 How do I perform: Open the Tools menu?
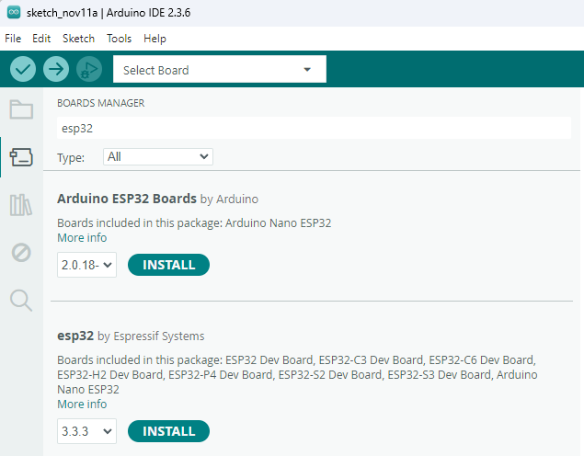pyautogui.click(x=119, y=39)
